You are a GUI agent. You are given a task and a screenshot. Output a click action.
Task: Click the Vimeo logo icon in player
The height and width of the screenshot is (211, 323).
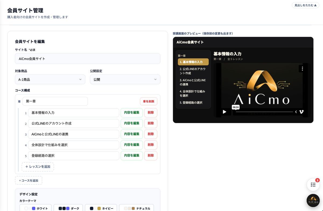(301, 112)
